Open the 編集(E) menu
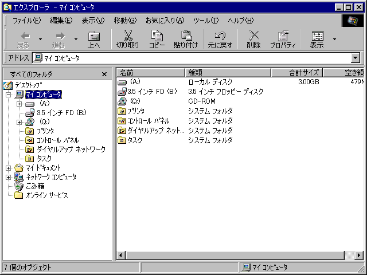367x275 pixels. click(61, 21)
